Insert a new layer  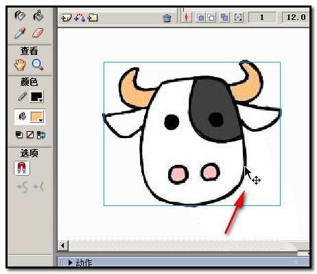point(66,18)
